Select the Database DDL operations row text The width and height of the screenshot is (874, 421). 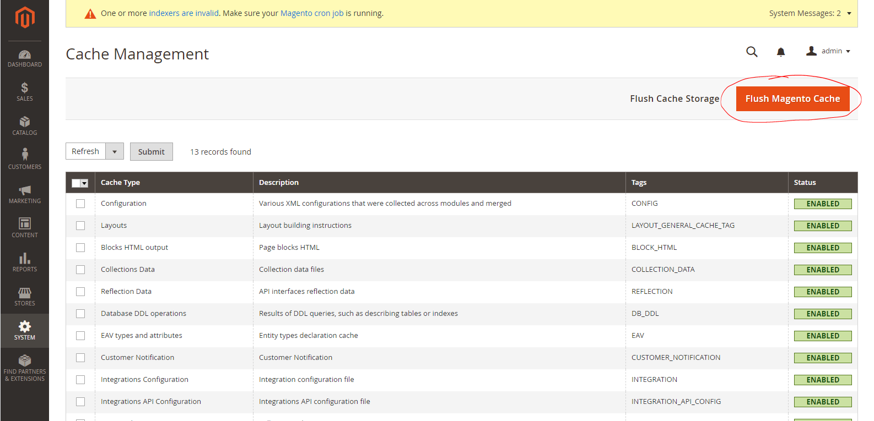(144, 314)
